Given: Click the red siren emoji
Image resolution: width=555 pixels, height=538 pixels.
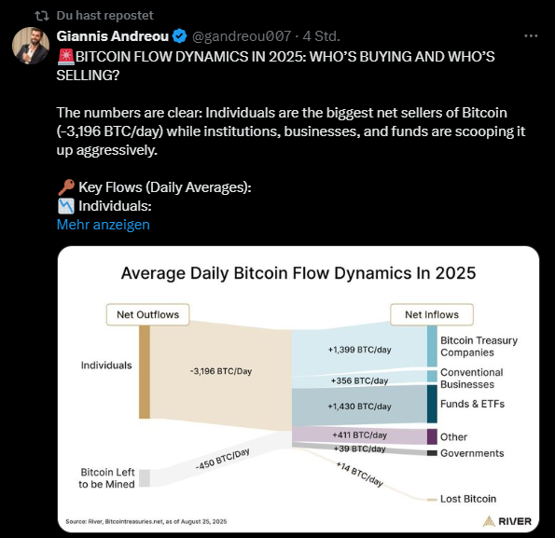Looking at the screenshot, I should pos(66,57).
